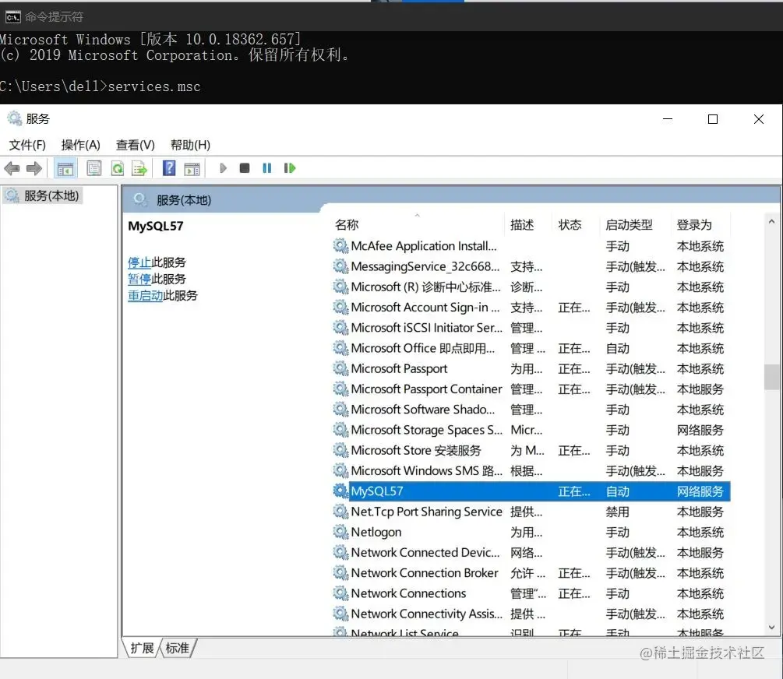Sort by the 描述 column header
The image size is (783, 679).
[x=522, y=225]
